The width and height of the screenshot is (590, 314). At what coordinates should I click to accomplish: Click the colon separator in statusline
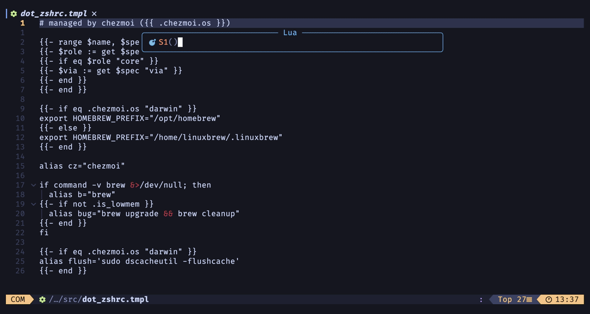coord(481,299)
